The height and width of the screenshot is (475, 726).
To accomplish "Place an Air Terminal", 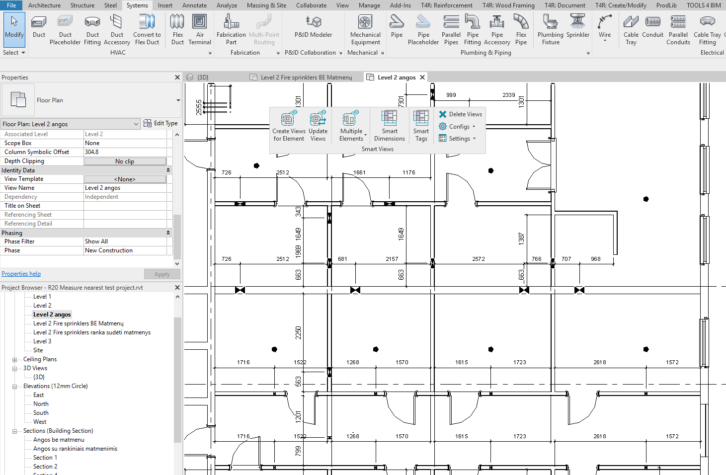I will click(x=200, y=30).
